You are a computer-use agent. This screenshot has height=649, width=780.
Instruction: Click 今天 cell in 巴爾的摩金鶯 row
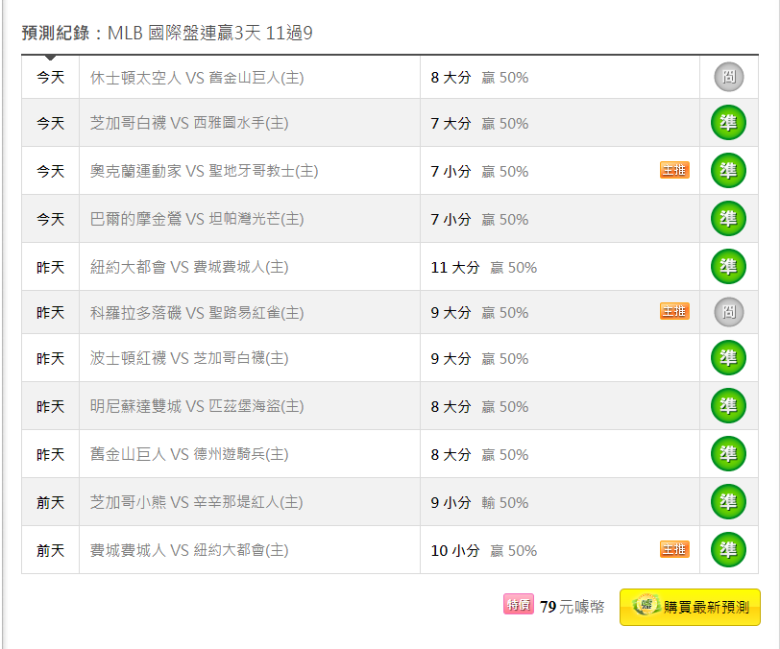coord(50,219)
